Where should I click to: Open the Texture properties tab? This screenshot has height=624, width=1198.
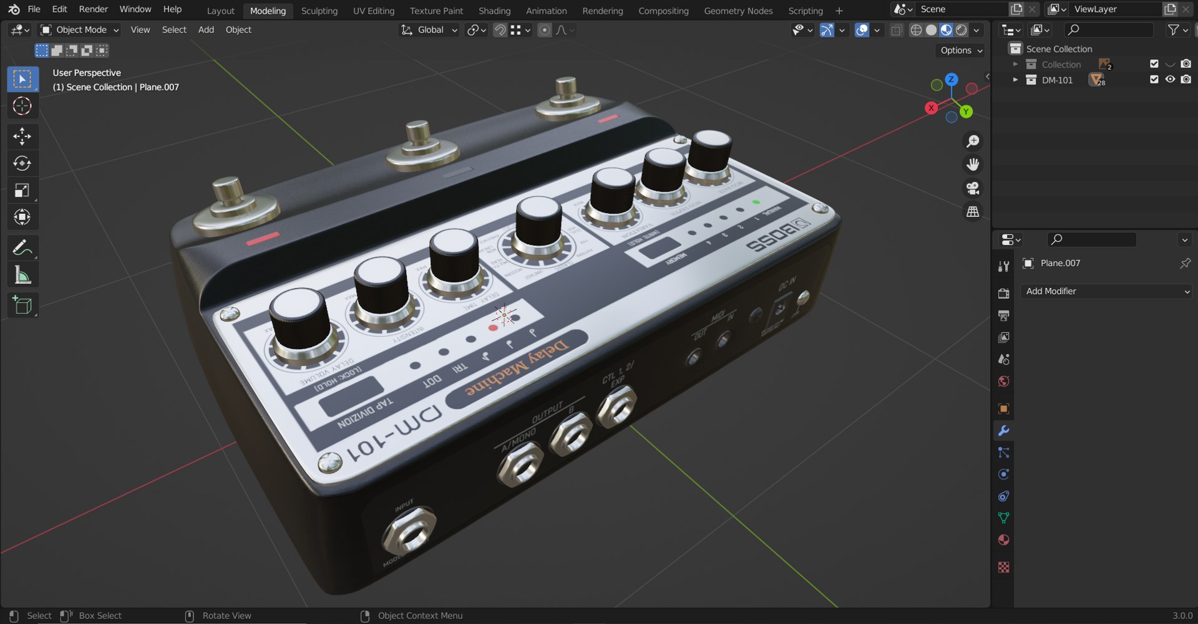pyautogui.click(x=1003, y=567)
